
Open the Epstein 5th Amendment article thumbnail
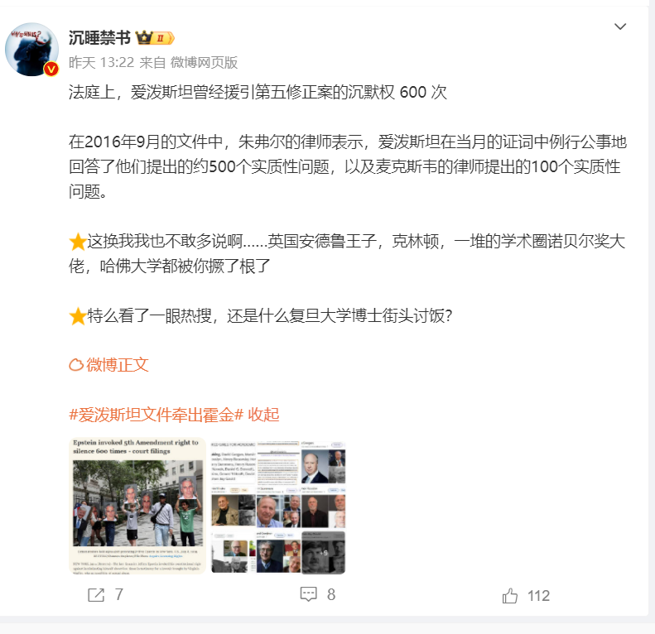pyautogui.click(x=137, y=506)
